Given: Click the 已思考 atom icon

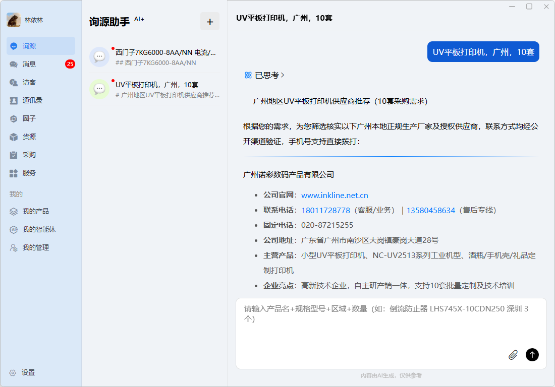Looking at the screenshot, I should pyautogui.click(x=248, y=75).
